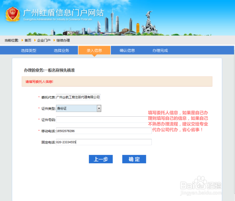Open the 首页 breadcrumb link
The width and height of the screenshot is (235, 201).
pos(28,40)
